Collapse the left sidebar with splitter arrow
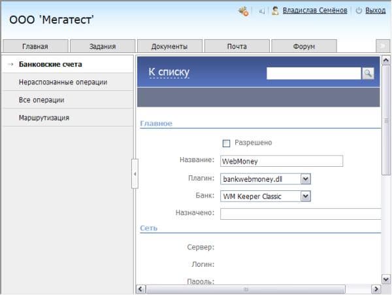Screen dimensions: 392x295 [x=135, y=173]
